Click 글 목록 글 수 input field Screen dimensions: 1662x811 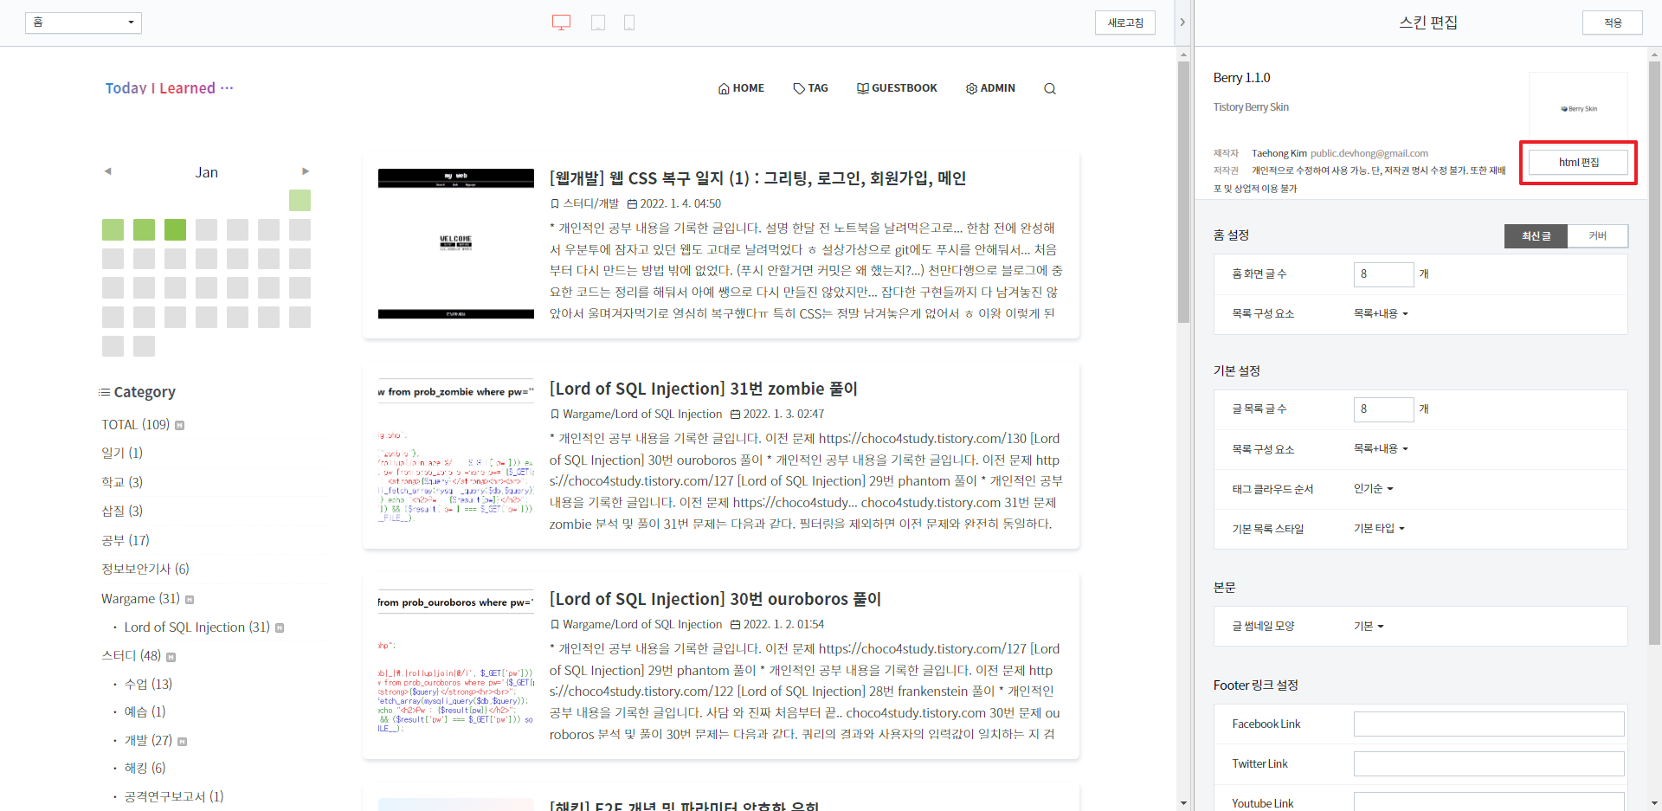(1383, 409)
